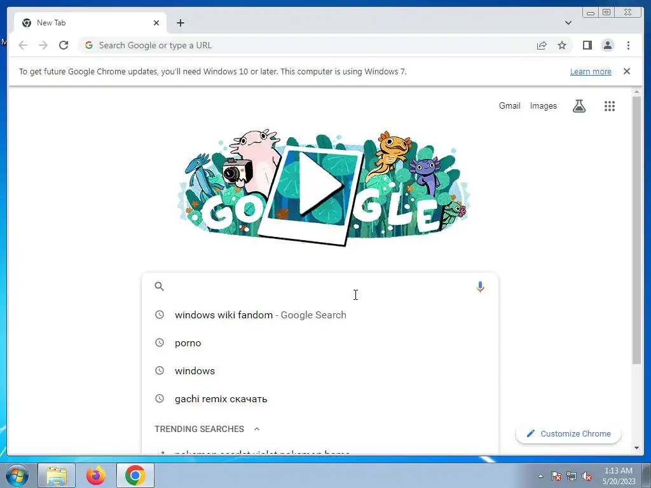Viewport: 651px width, 488px height.
Task: Click the Customize Chrome button
Action: coord(568,433)
